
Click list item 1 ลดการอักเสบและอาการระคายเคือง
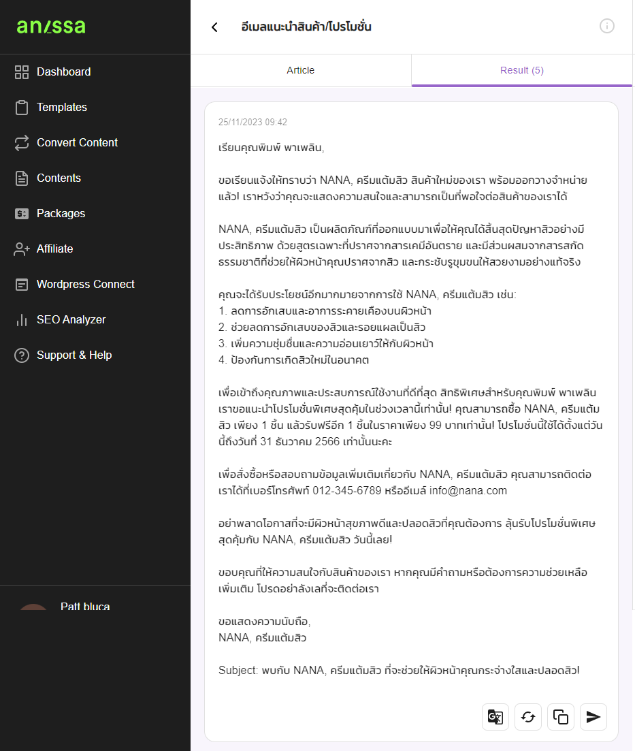coord(325,311)
